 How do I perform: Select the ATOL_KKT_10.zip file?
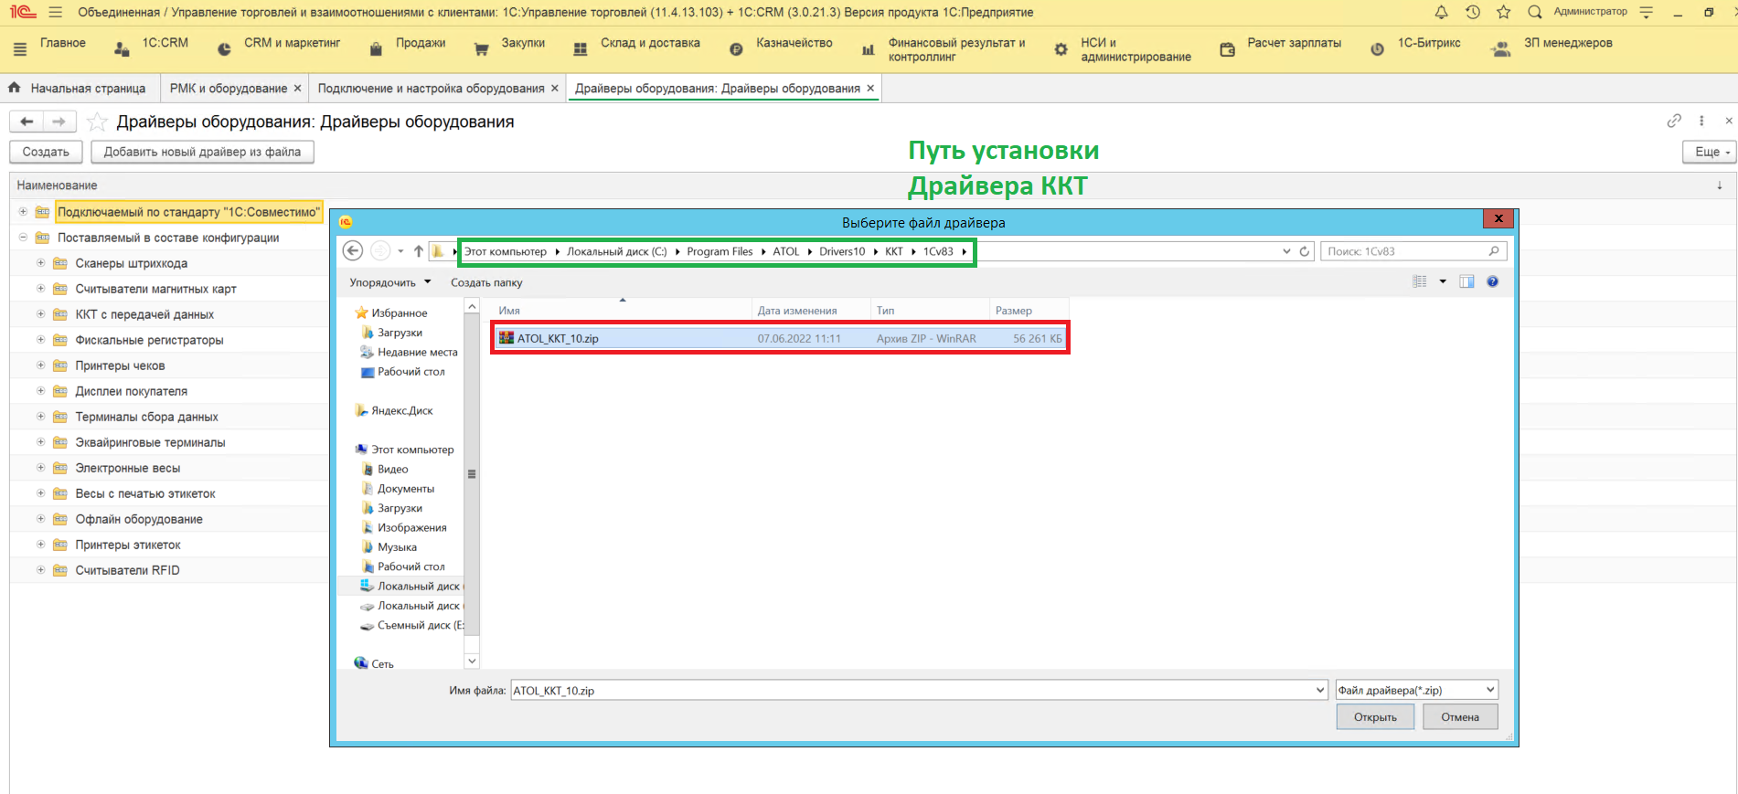tap(558, 338)
